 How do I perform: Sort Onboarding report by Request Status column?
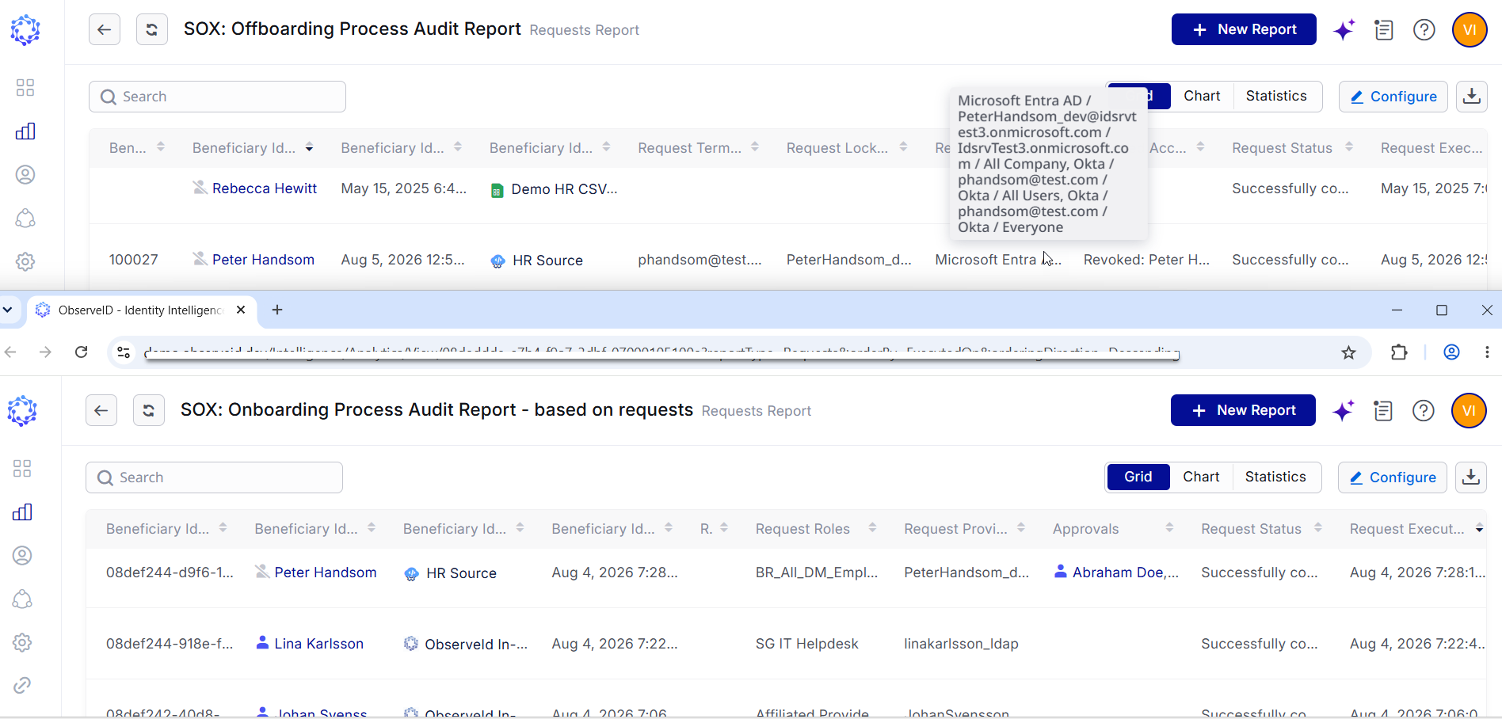tap(1261, 529)
